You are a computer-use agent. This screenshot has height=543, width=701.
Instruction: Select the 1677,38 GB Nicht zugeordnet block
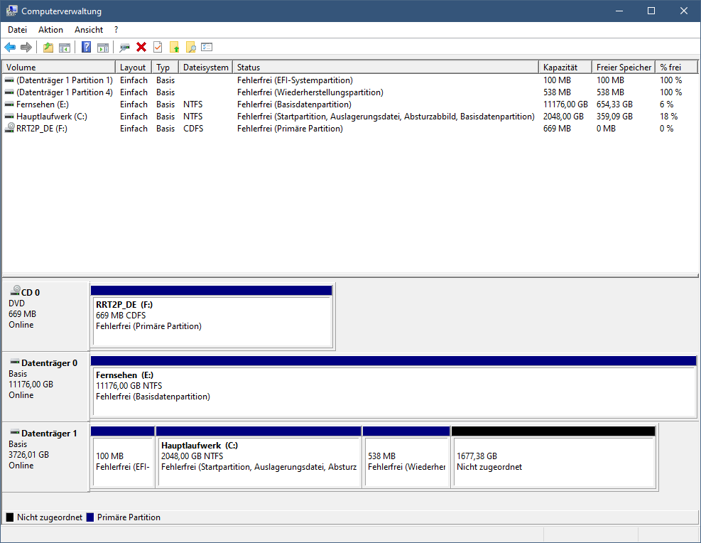click(x=553, y=457)
